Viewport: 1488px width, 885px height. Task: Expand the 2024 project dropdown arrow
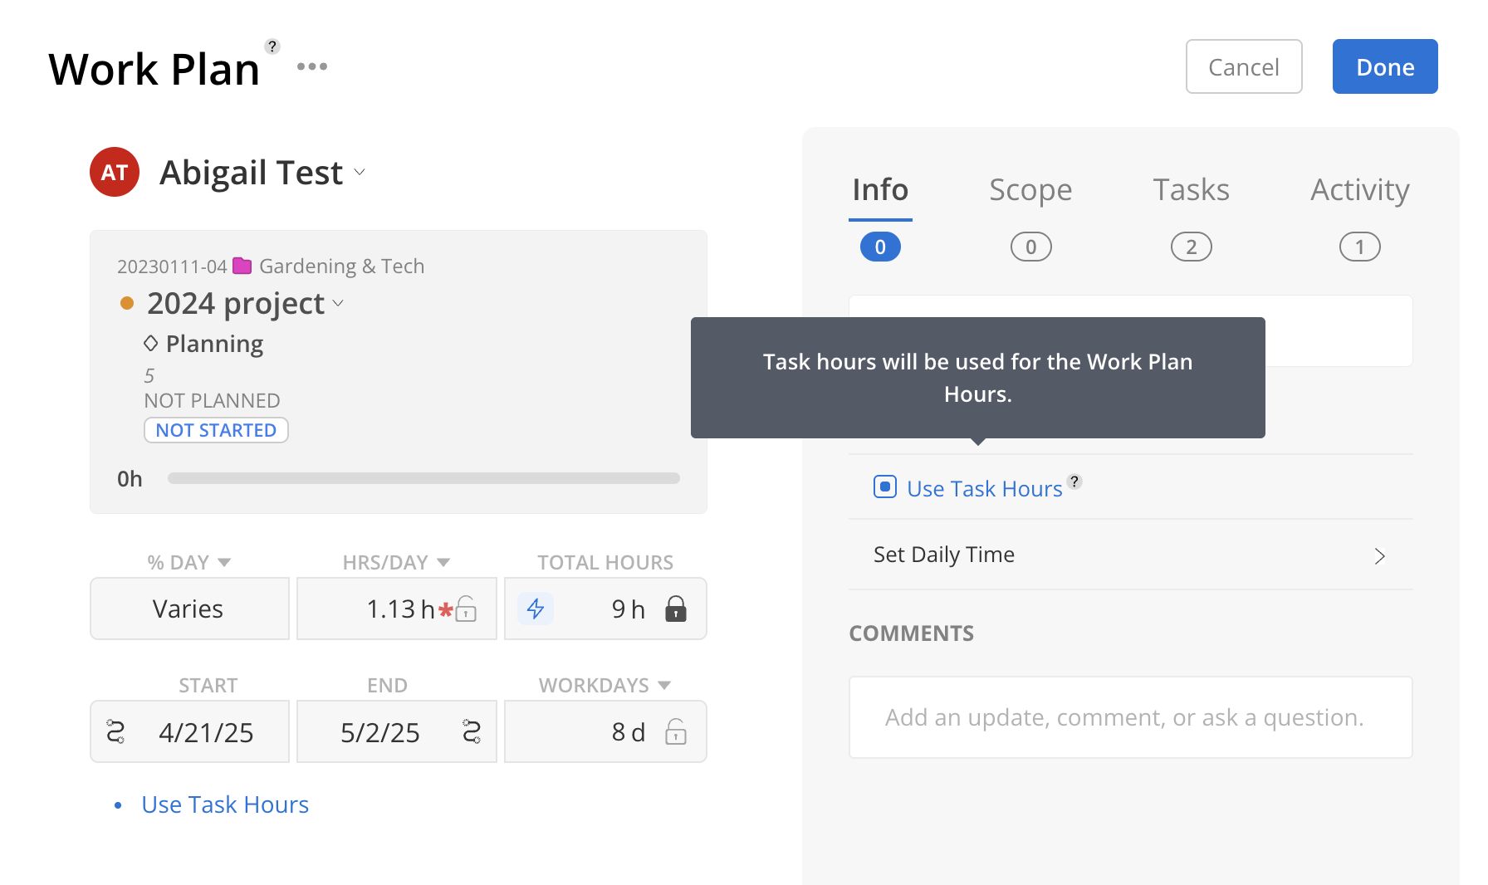click(338, 303)
